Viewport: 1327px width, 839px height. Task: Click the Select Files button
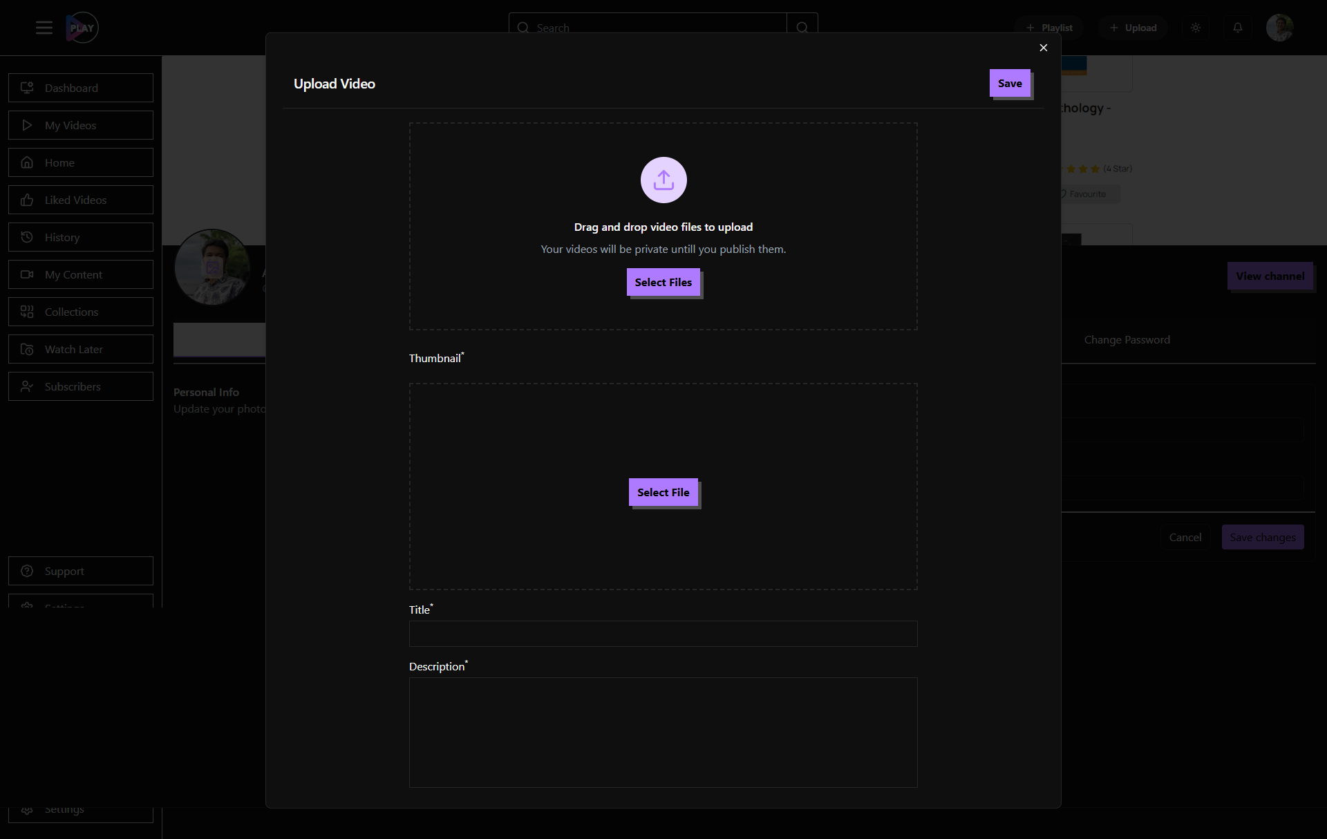click(663, 282)
